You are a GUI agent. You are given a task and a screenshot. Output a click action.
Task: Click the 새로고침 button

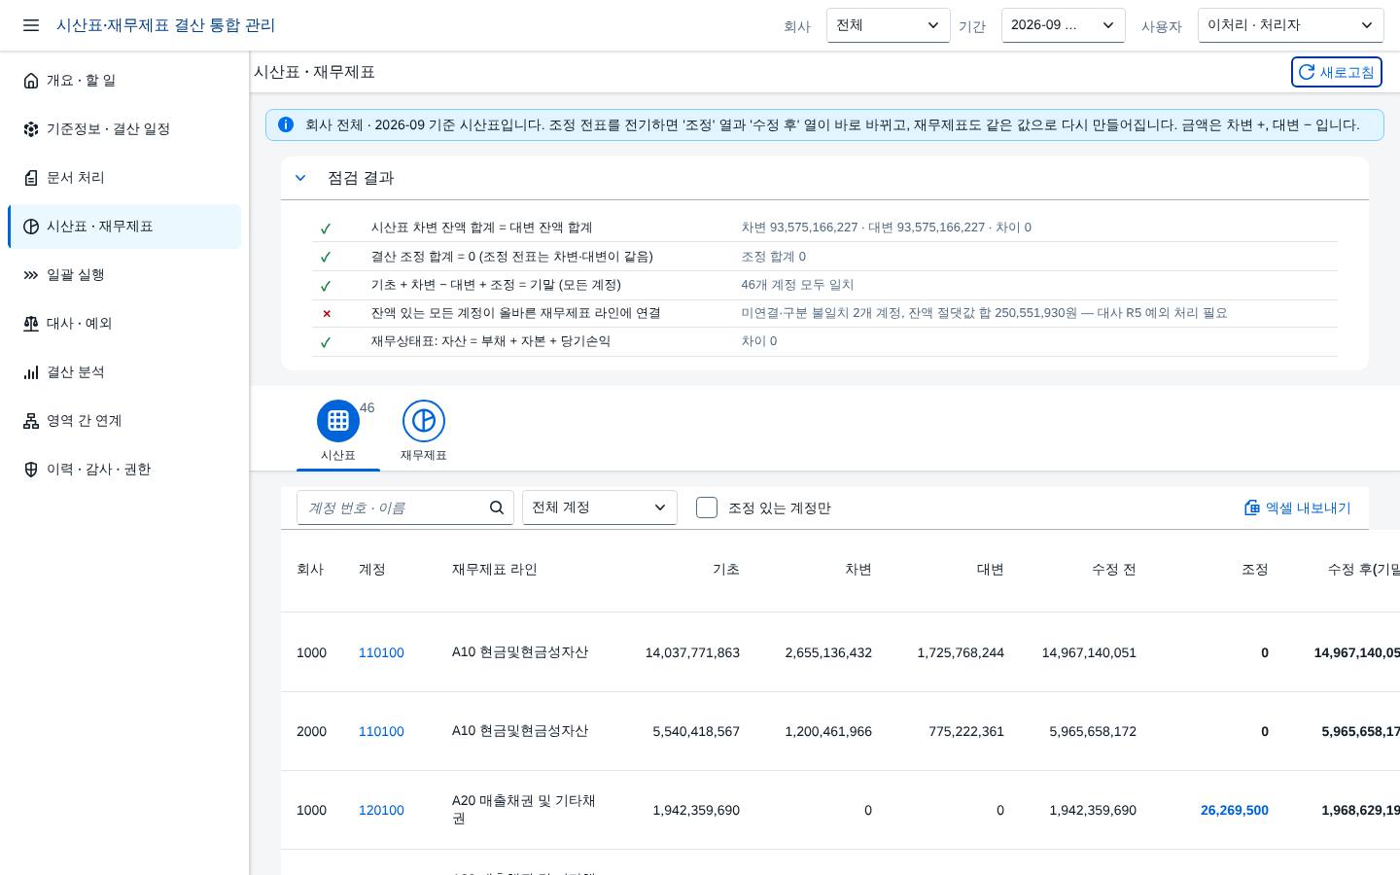[1336, 72]
